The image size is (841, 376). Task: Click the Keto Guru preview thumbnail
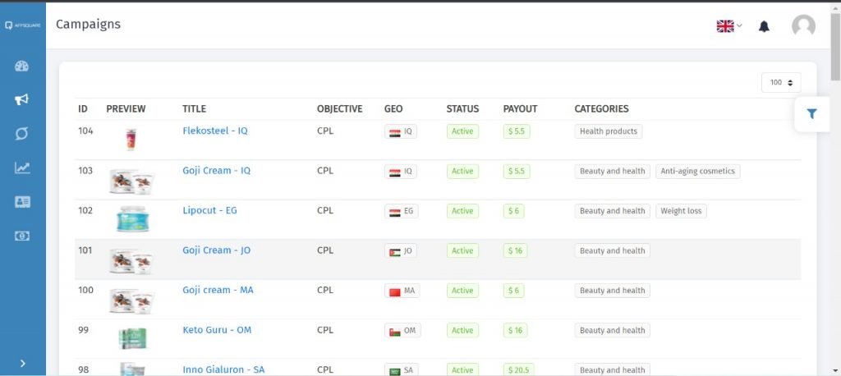pyautogui.click(x=132, y=338)
